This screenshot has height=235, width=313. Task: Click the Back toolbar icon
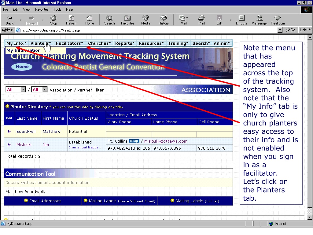9,20
